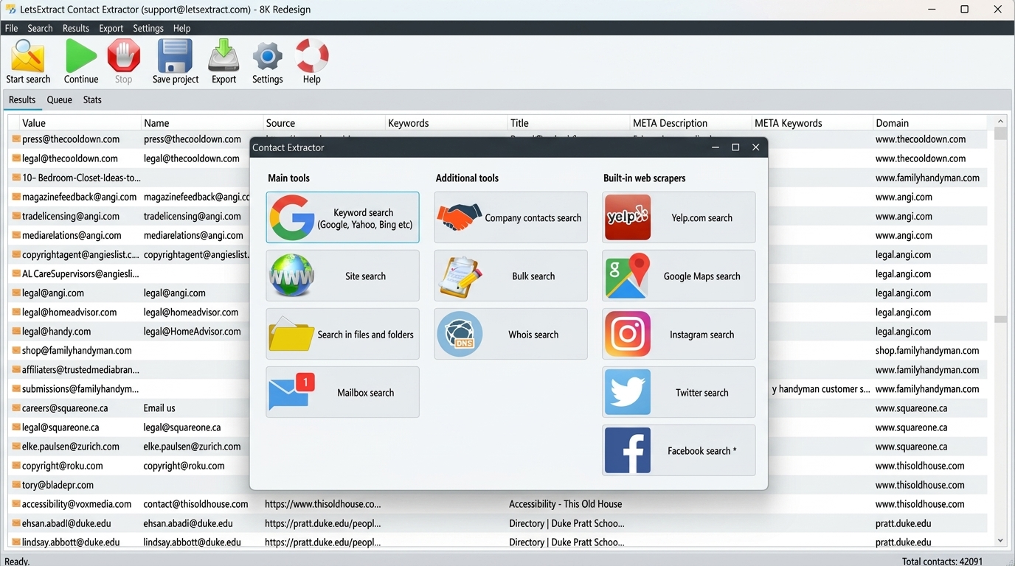
Task: Select the tradelicensing@angi.com value cell
Action: (x=71, y=216)
